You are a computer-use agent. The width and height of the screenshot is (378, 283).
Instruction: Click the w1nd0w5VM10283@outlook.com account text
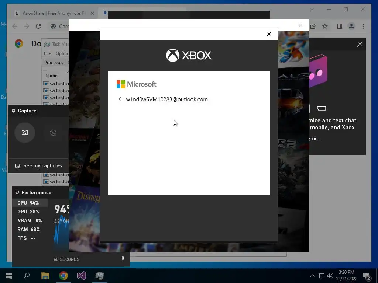[x=167, y=99]
